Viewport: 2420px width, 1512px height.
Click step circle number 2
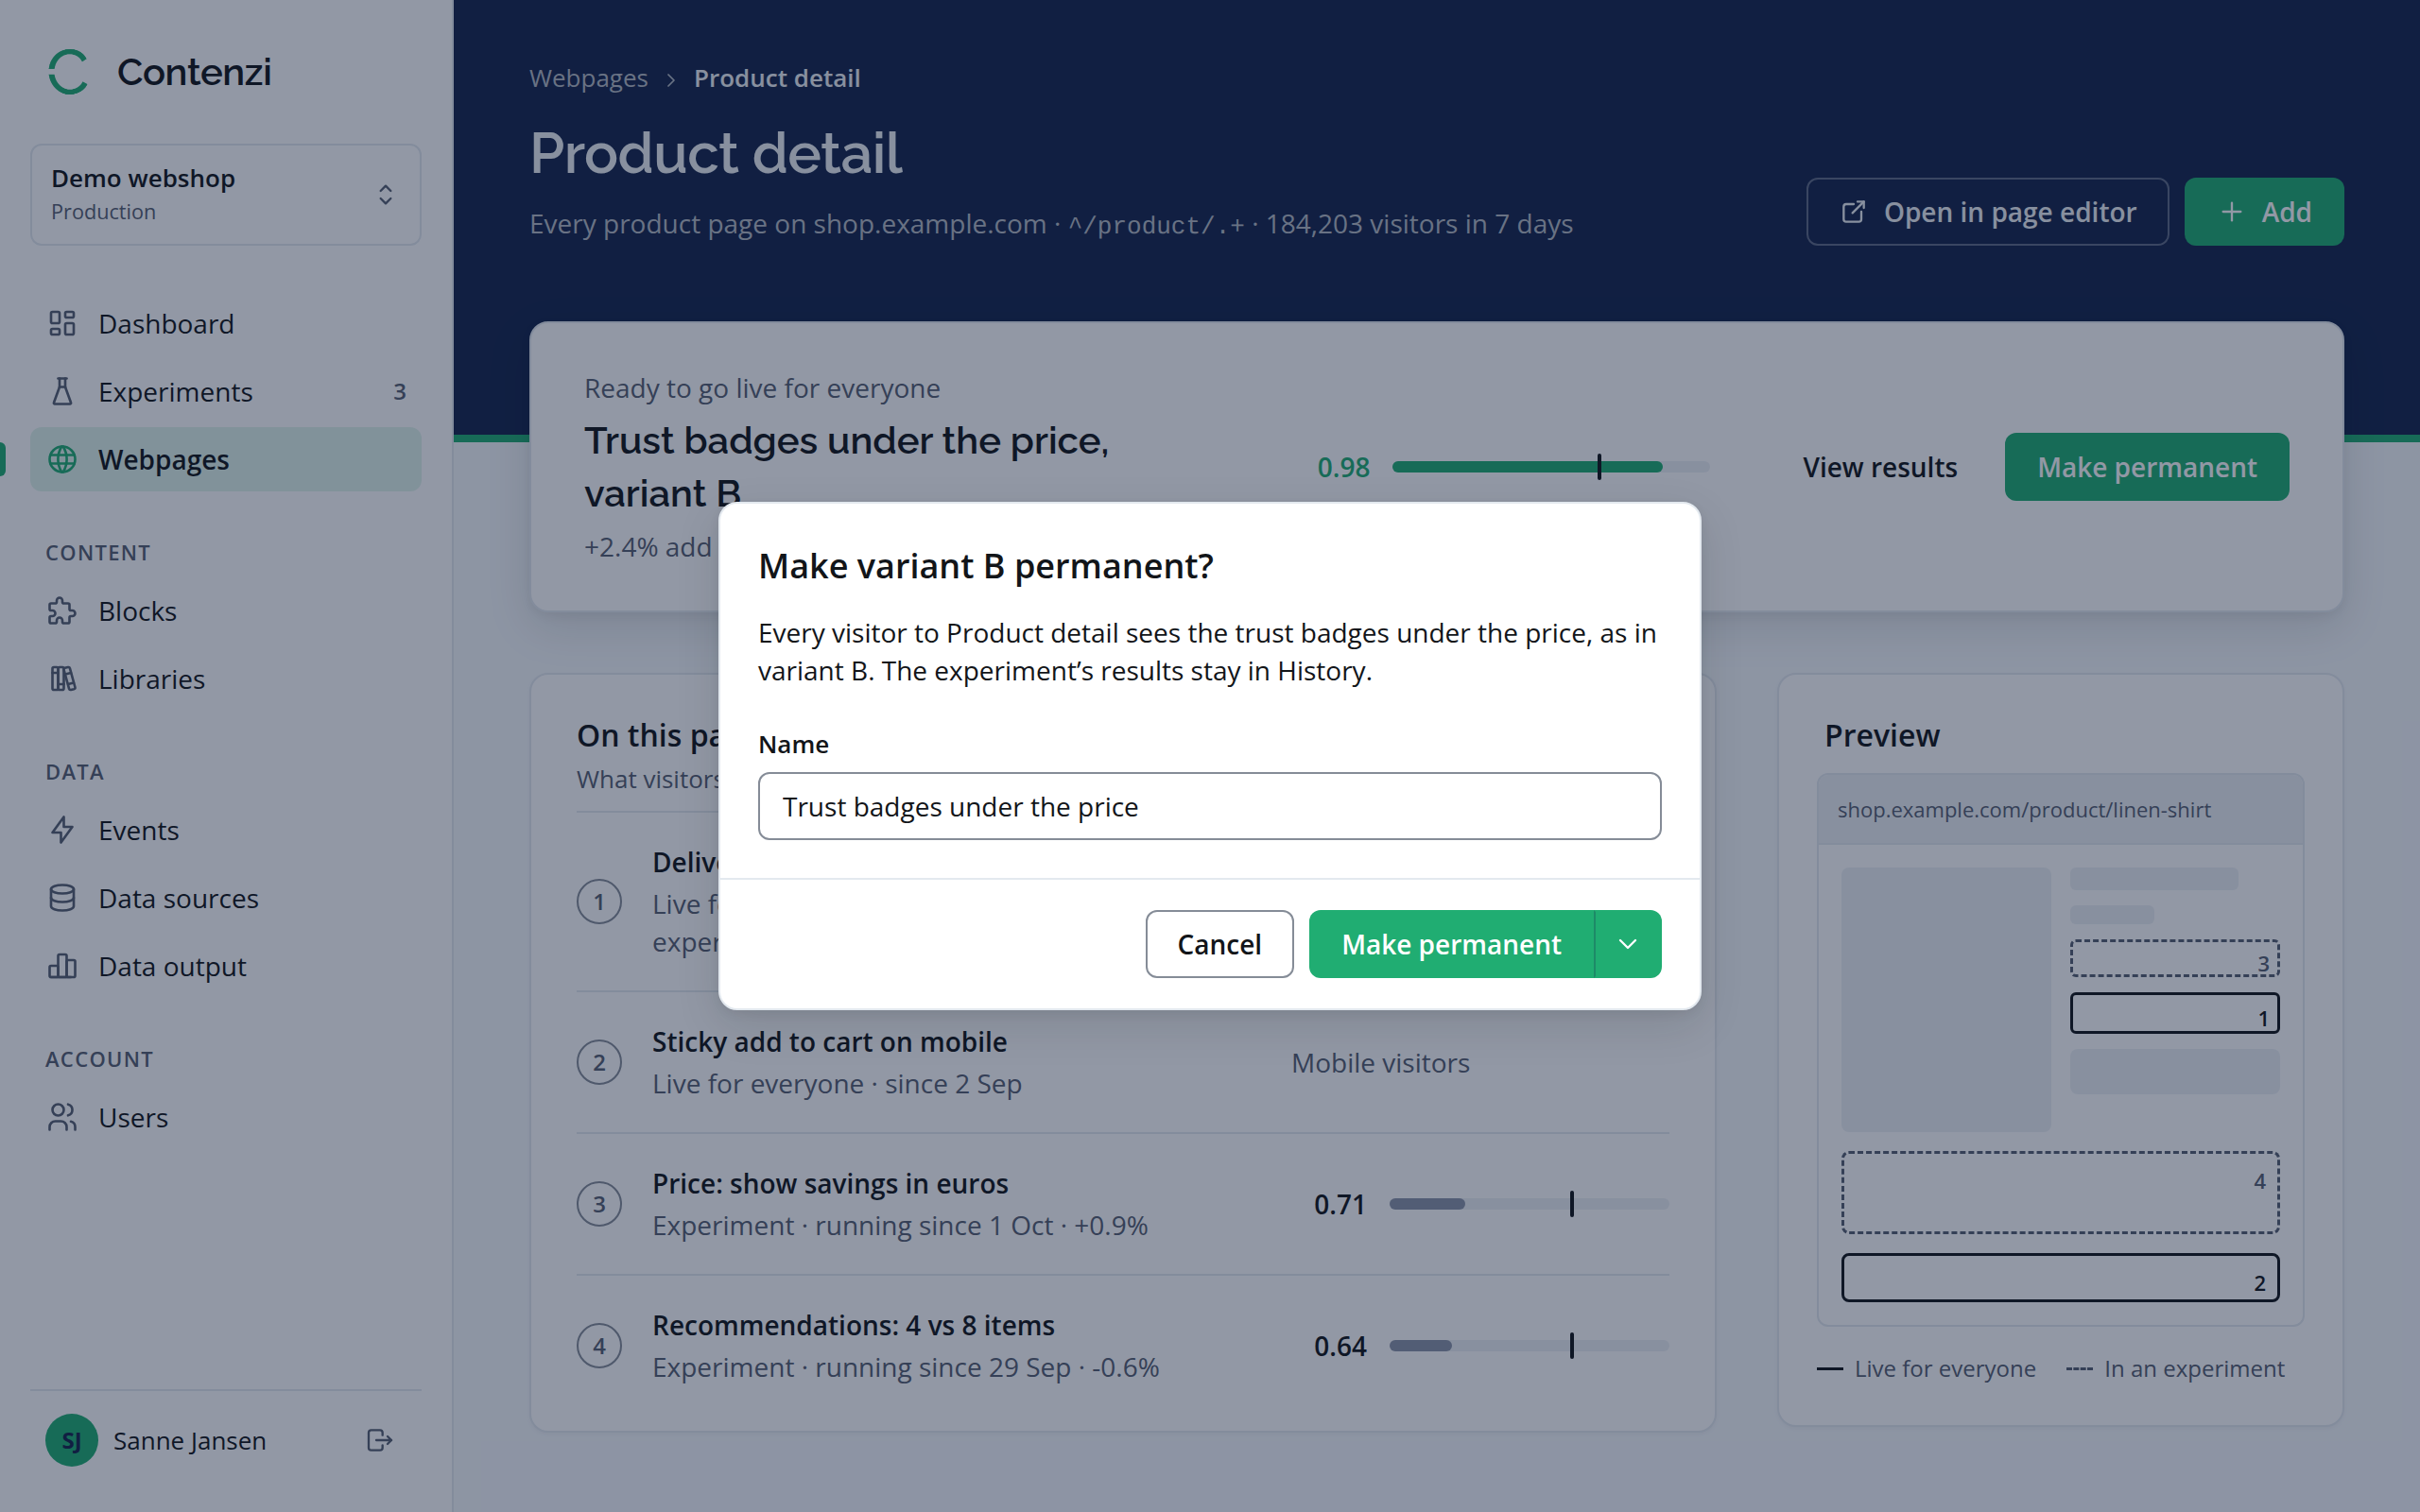click(599, 1062)
